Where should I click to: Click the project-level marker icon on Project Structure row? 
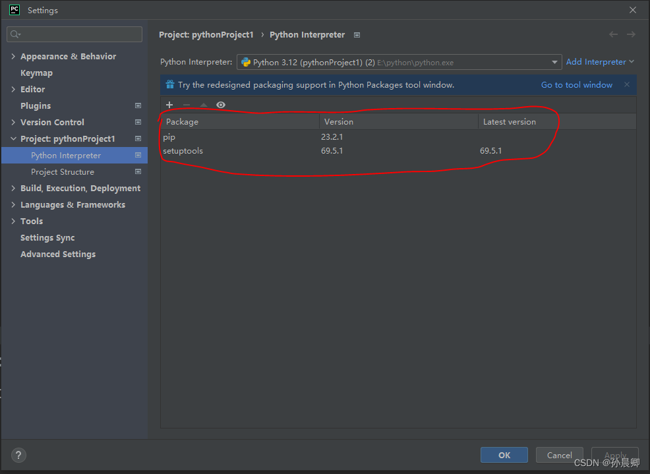[x=138, y=171]
